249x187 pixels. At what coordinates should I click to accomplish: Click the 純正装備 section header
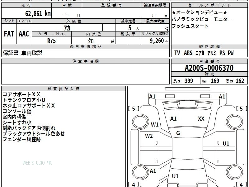209,46
